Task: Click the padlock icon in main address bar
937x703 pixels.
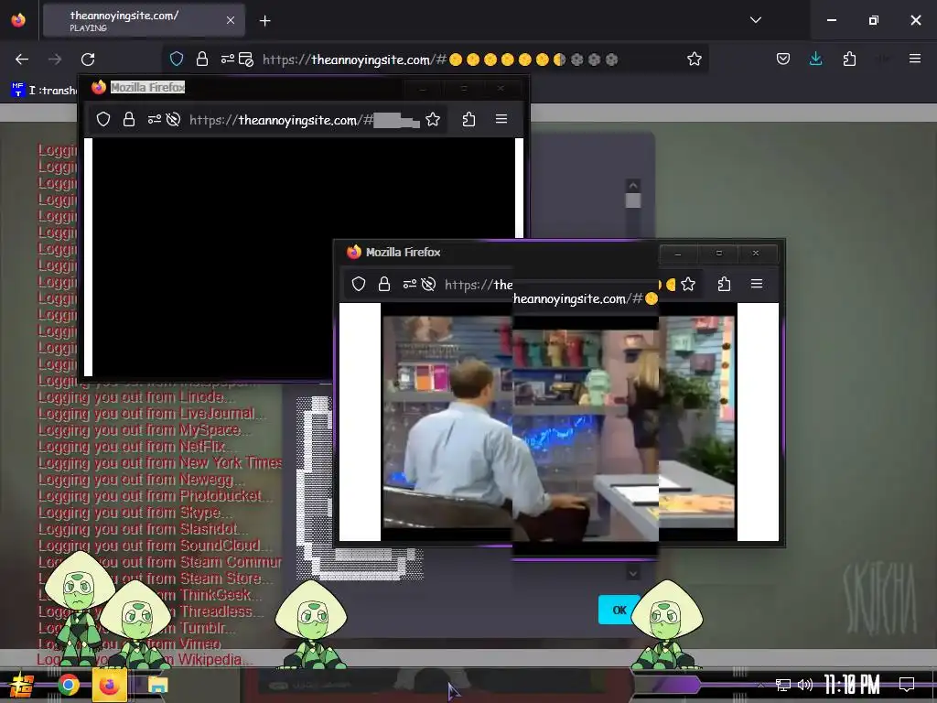Action: pos(202,59)
